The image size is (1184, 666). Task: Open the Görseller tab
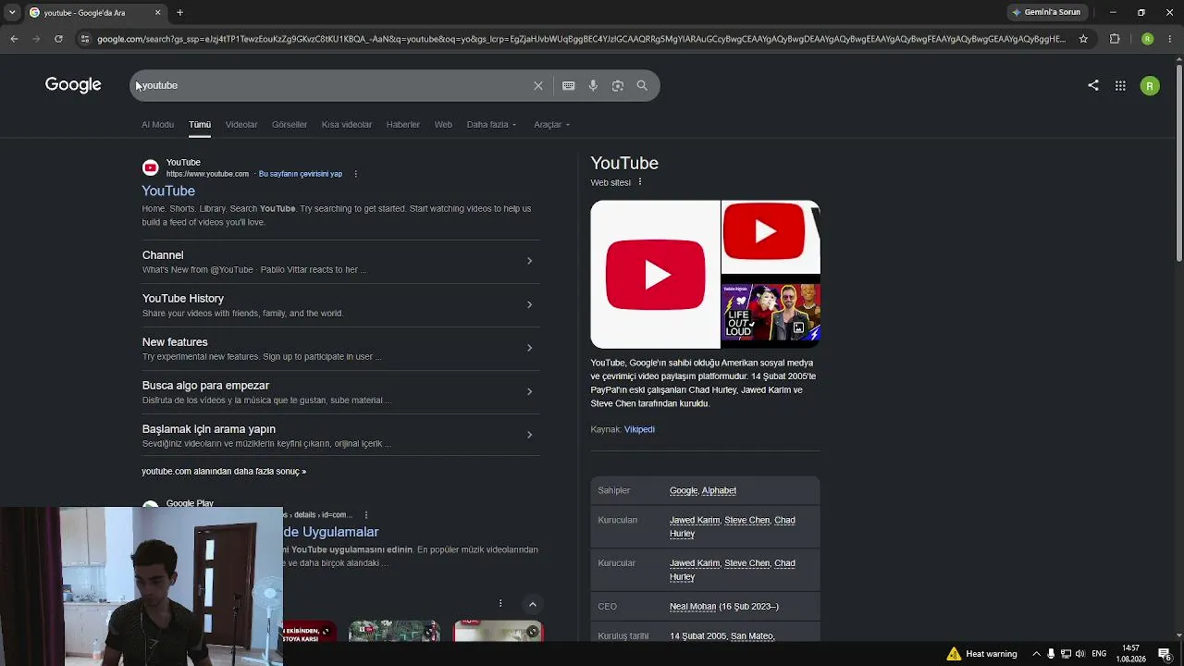click(x=290, y=124)
